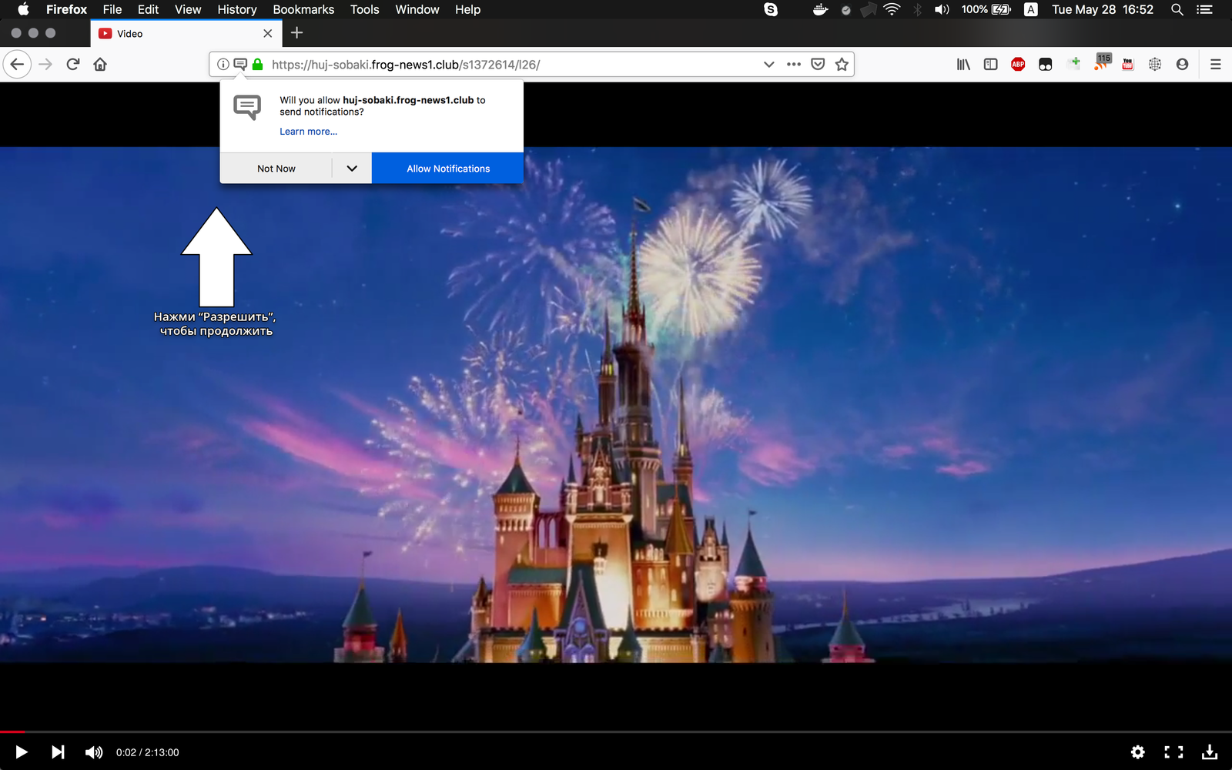This screenshot has width=1232, height=770.
Task: Open the Learn more link
Action: pyautogui.click(x=308, y=132)
